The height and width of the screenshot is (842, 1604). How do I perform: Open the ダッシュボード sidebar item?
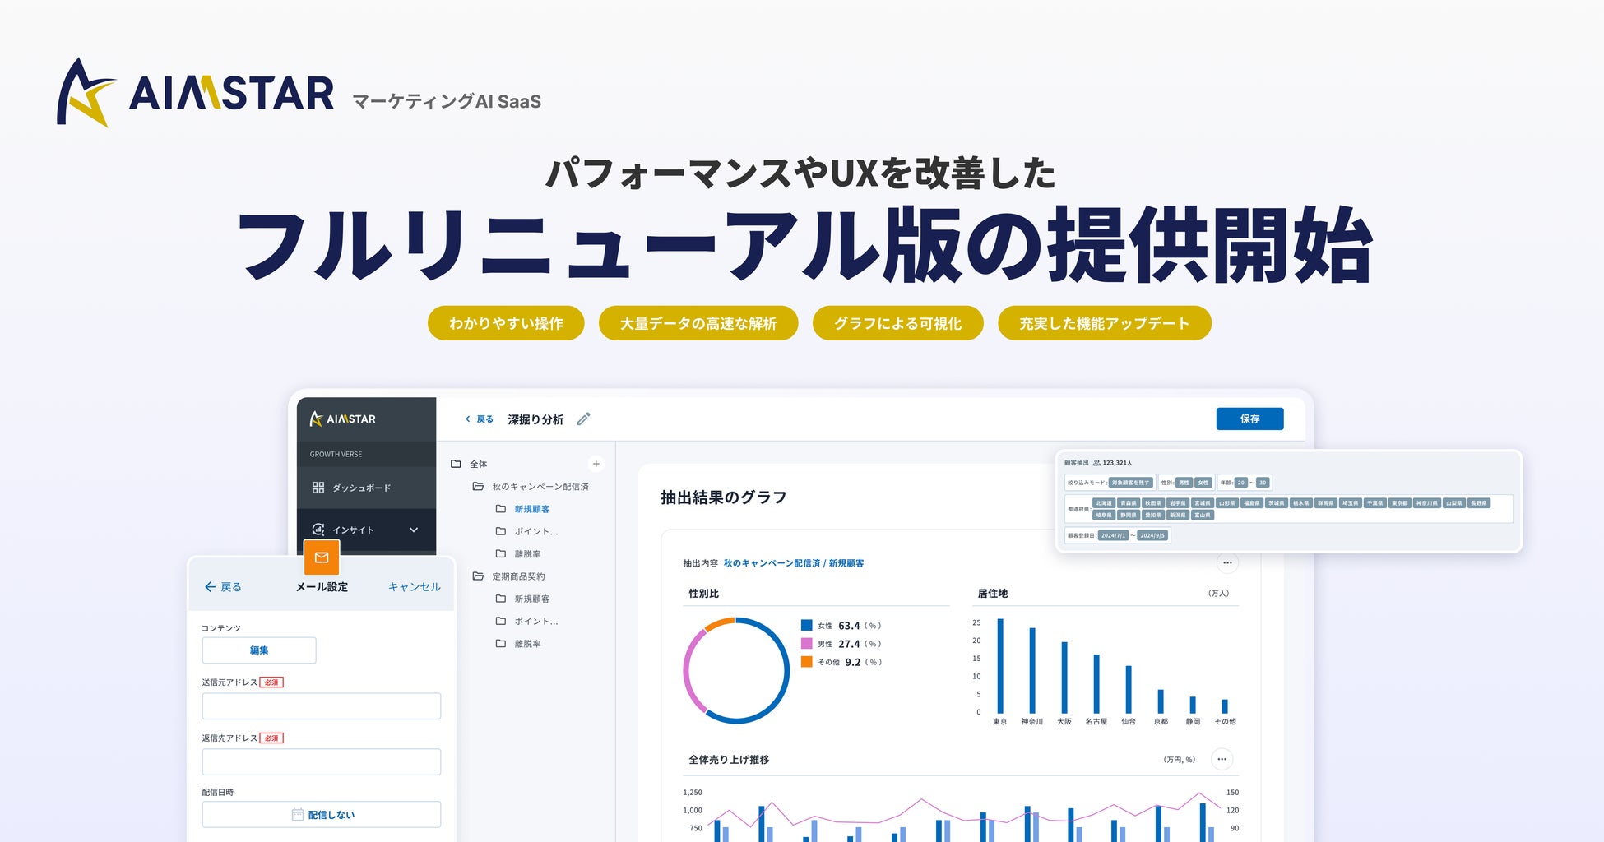[x=367, y=488]
